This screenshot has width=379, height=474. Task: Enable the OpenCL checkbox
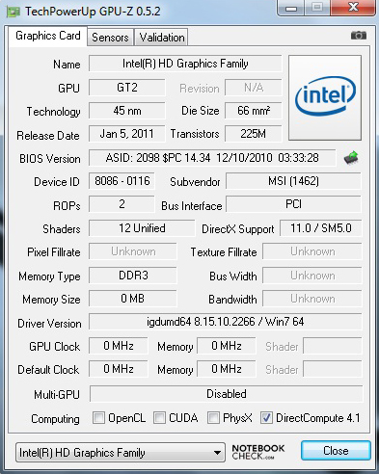(98, 418)
